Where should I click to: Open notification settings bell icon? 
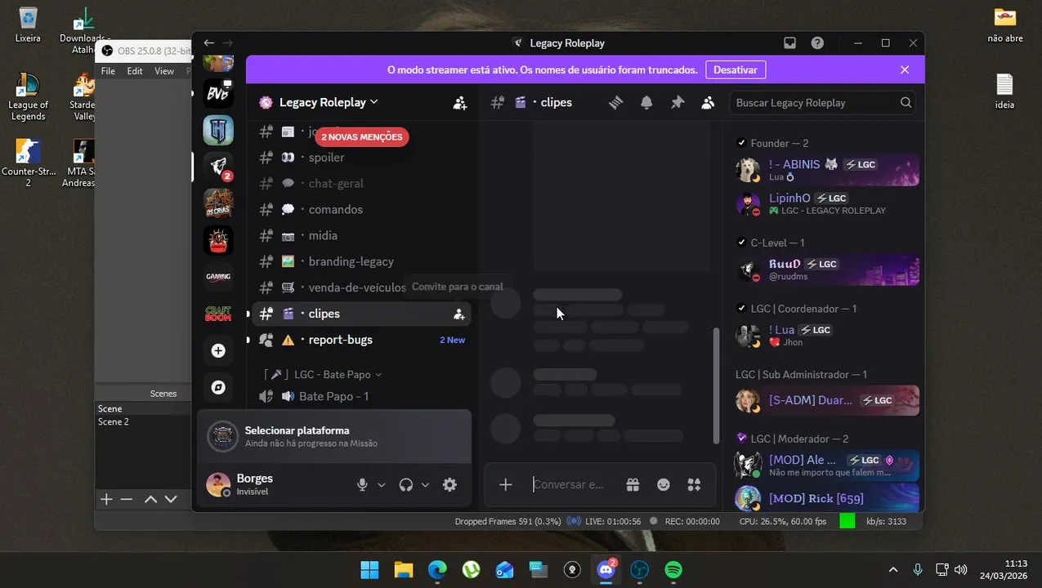click(x=646, y=102)
